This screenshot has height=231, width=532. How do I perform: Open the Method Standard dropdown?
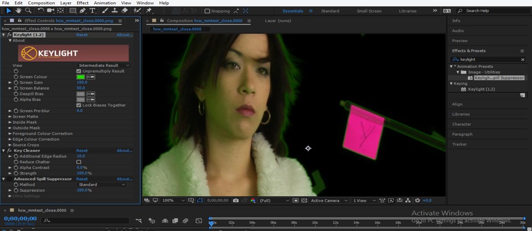102,185
